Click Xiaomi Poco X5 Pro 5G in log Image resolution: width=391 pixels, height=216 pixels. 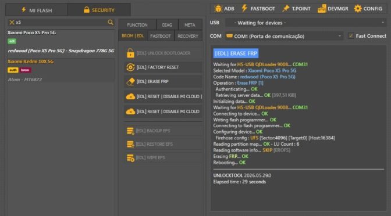click(x=272, y=71)
